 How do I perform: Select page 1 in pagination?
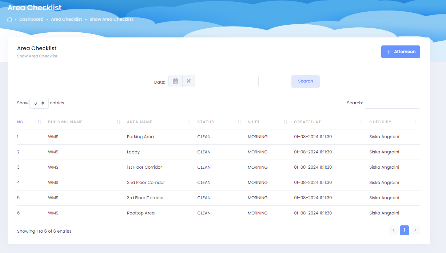pos(404,230)
